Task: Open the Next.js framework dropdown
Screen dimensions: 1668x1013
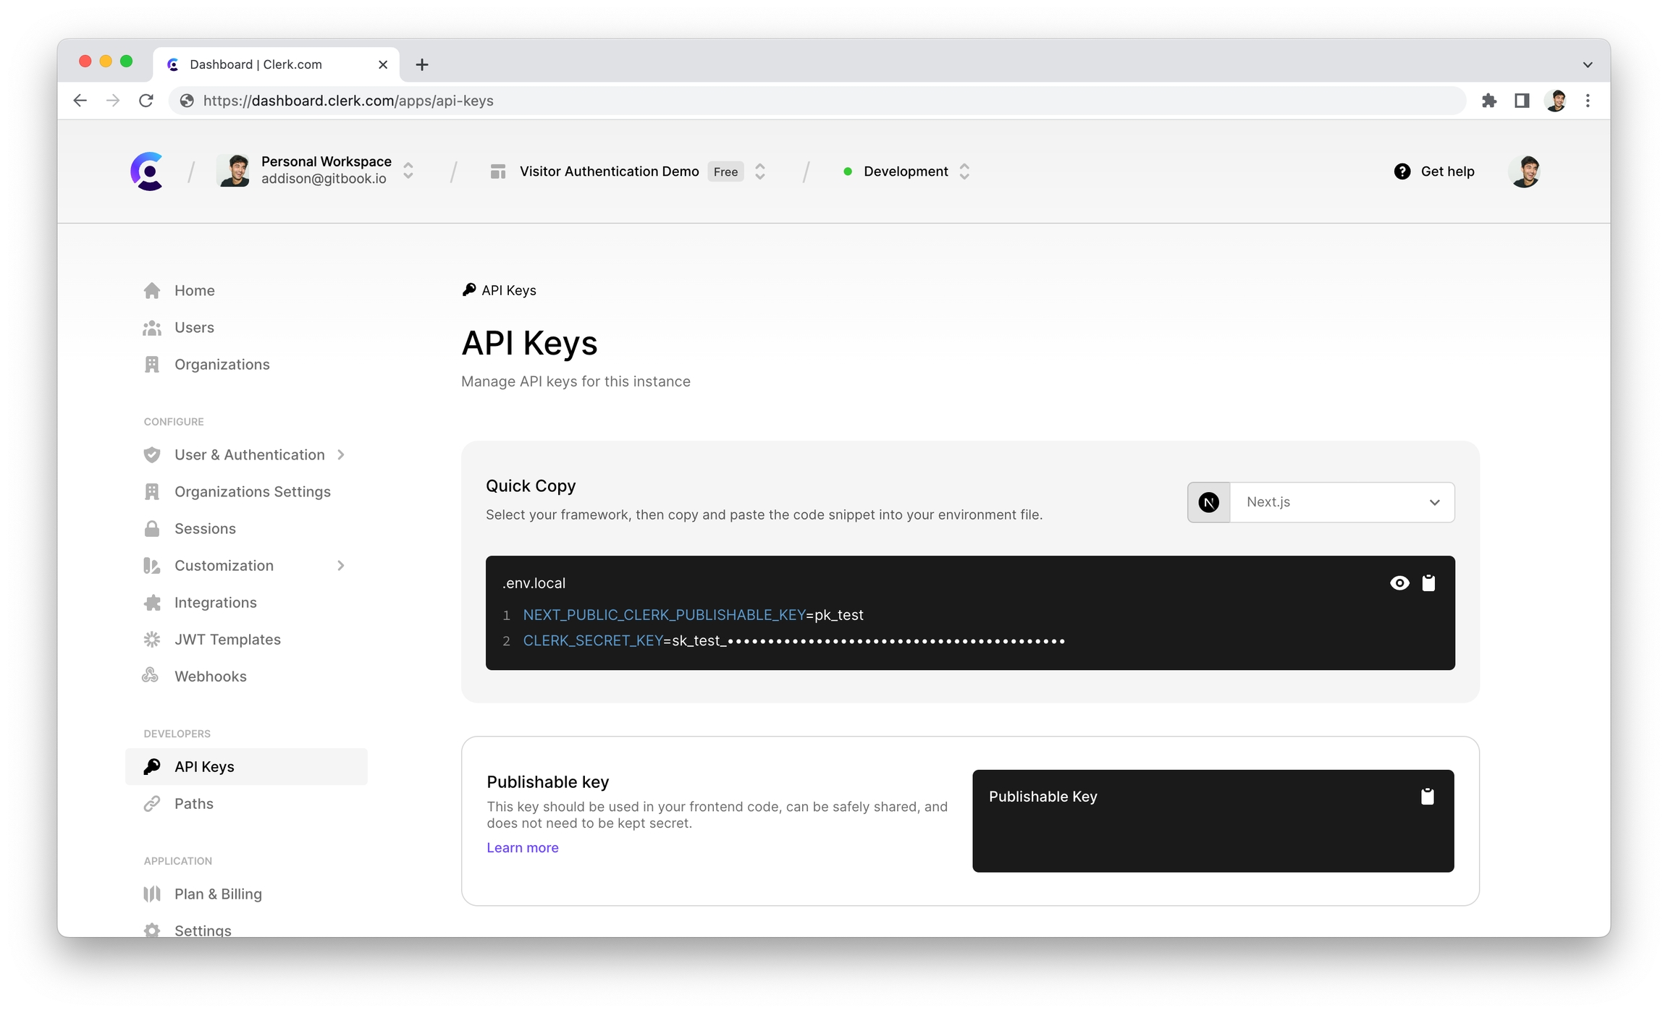Action: click(1341, 502)
